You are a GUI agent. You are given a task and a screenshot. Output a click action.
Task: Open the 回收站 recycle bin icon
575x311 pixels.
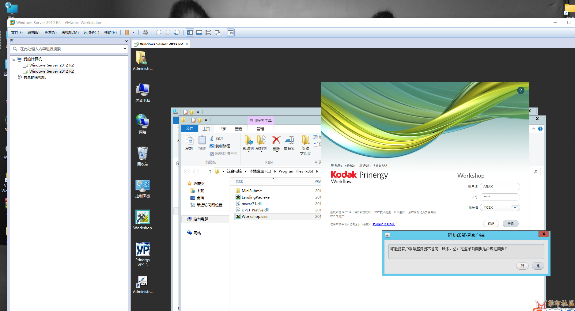(143, 156)
